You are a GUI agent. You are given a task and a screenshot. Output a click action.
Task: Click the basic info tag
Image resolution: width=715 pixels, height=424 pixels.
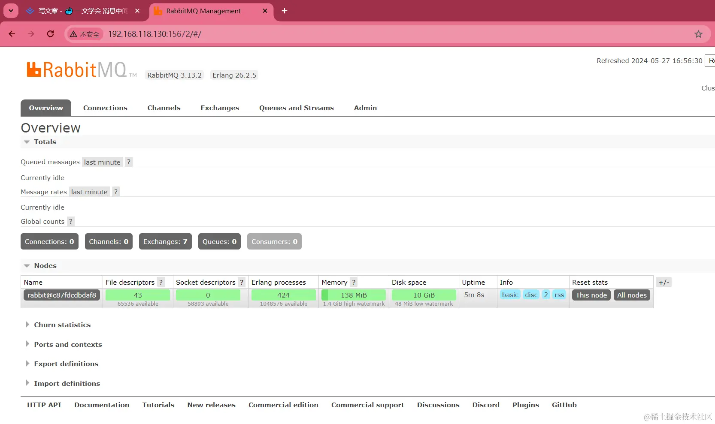tap(510, 295)
